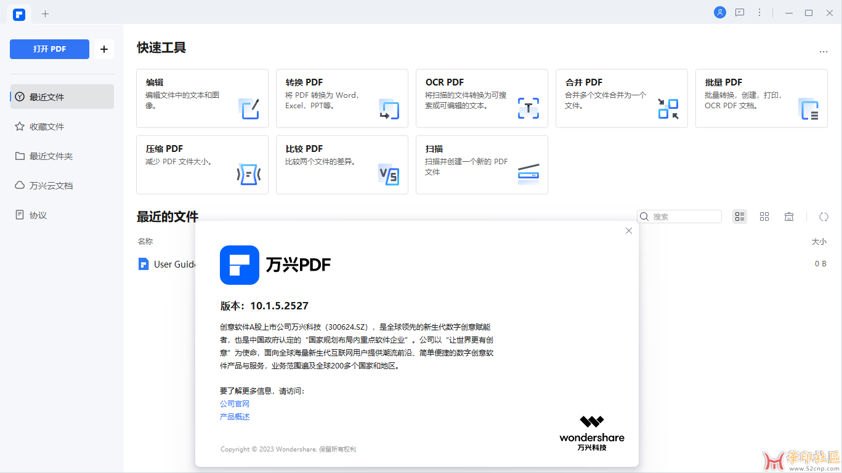Open the 扫描 tool card
Viewport: 842px width, 473px height.
[x=482, y=165]
